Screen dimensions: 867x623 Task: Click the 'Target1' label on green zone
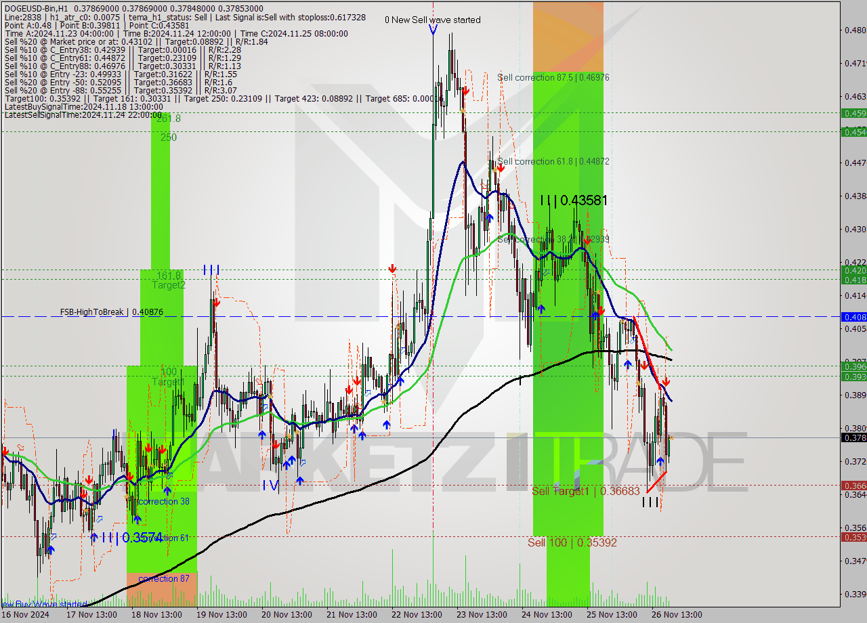point(168,382)
